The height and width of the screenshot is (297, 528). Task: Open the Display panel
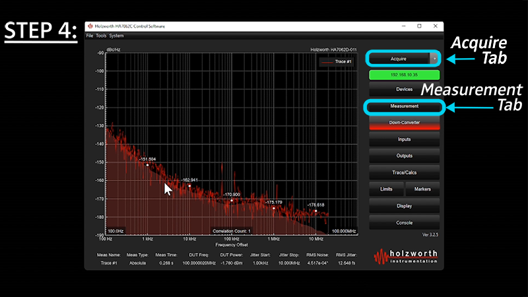coord(404,206)
